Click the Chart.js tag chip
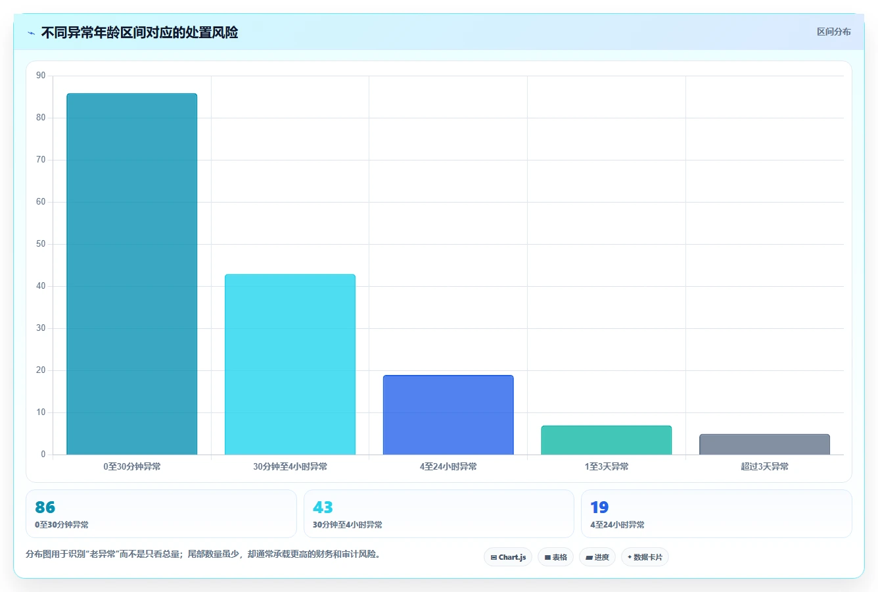Viewport: 878px width, 592px height. click(x=508, y=557)
